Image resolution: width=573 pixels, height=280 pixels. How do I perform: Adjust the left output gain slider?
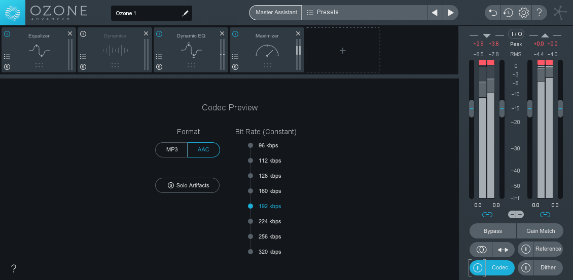530,108
